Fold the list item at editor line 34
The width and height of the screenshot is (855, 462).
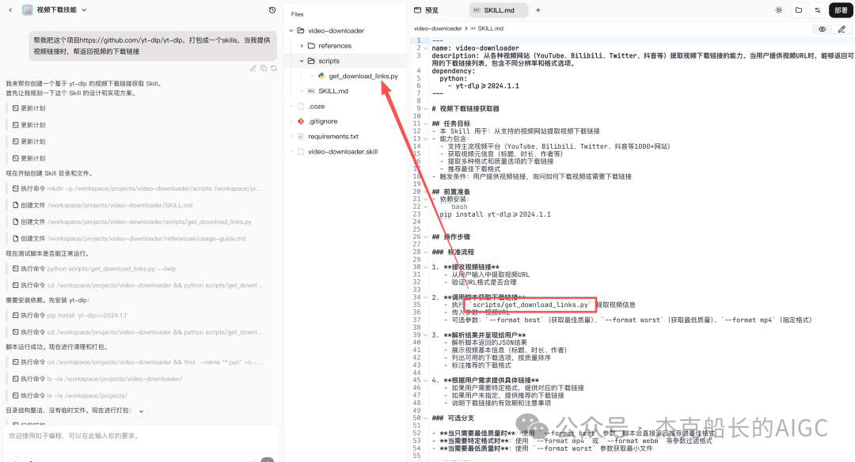tap(425, 297)
